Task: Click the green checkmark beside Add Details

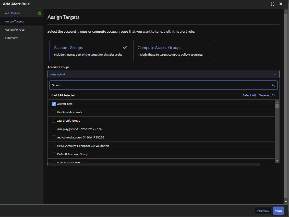Action: click(x=39, y=13)
